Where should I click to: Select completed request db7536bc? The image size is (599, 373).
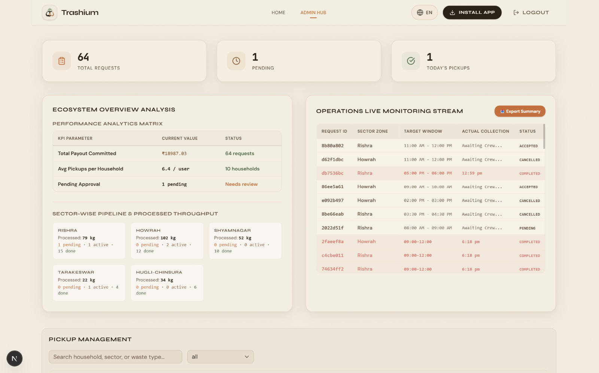click(431, 173)
